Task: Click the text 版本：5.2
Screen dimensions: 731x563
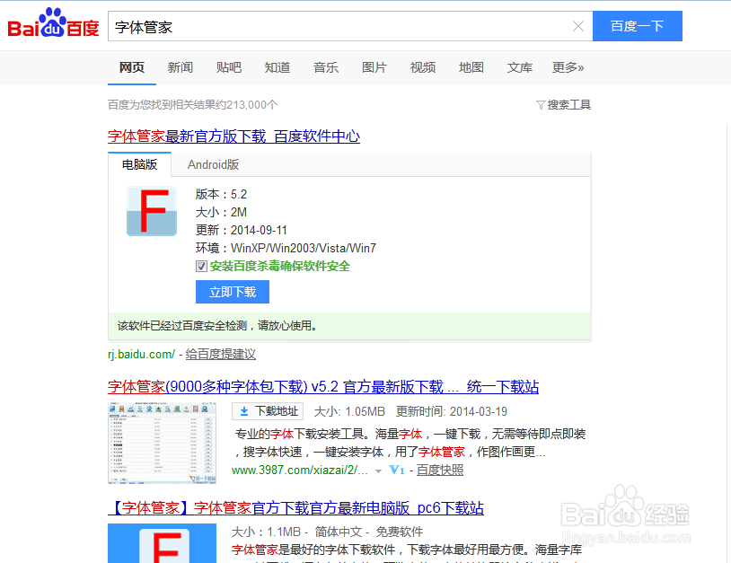Action: point(221,194)
